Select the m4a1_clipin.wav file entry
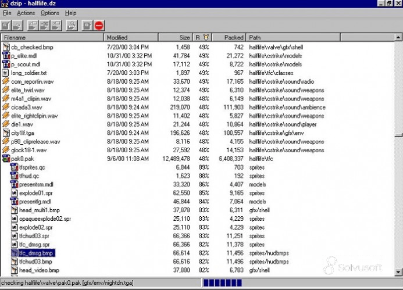403x290 pixels. [31, 99]
